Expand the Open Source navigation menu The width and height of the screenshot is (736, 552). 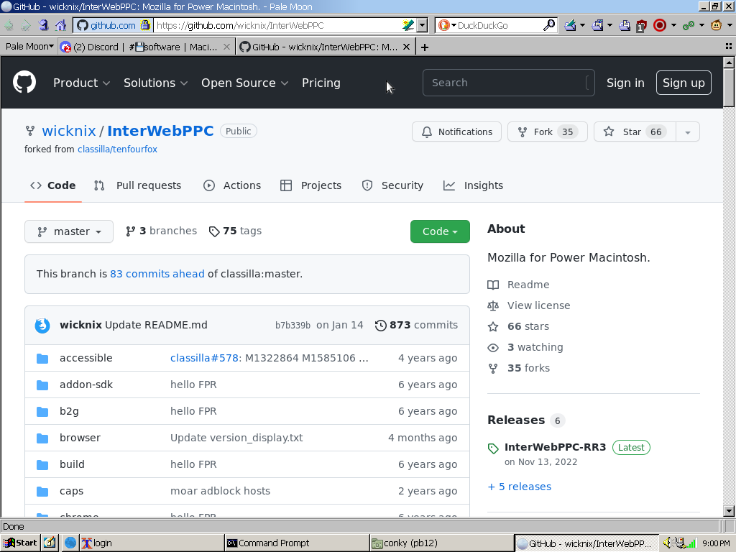tap(244, 83)
